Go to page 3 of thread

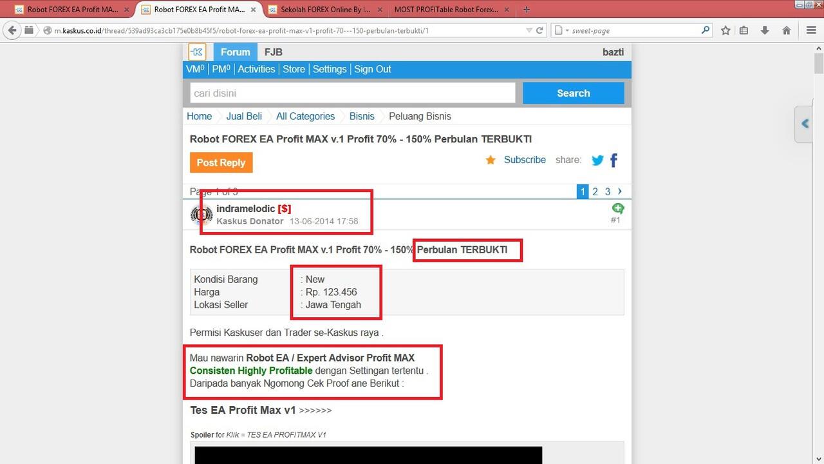coord(608,191)
